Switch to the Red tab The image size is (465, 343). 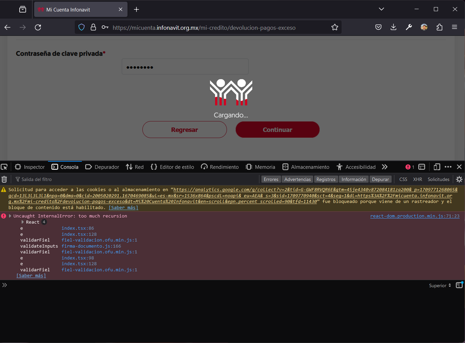tap(134, 167)
